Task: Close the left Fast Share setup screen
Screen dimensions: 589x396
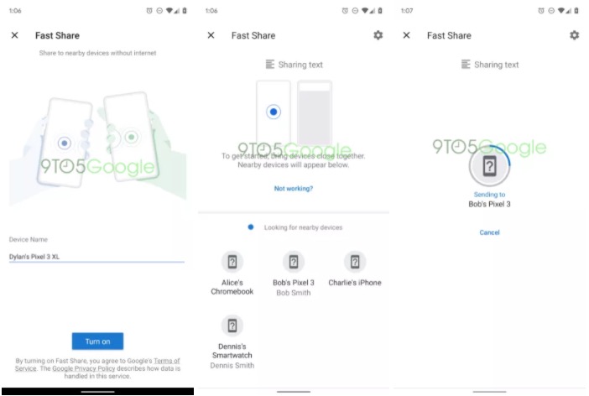Action: [x=14, y=35]
